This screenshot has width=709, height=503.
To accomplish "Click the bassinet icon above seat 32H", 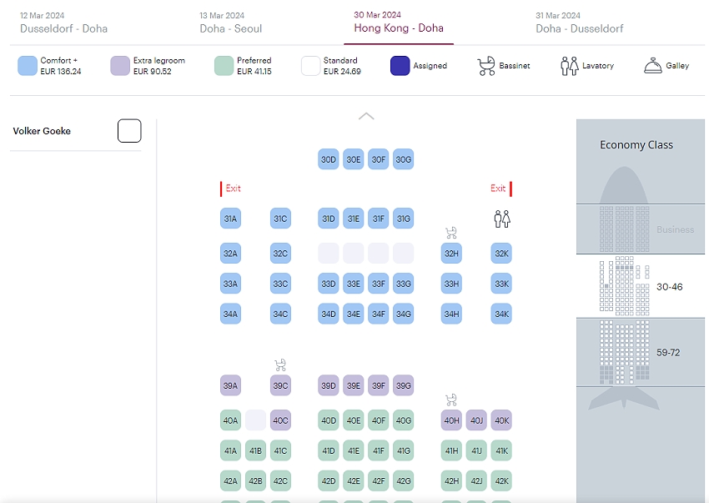I will pos(451,233).
